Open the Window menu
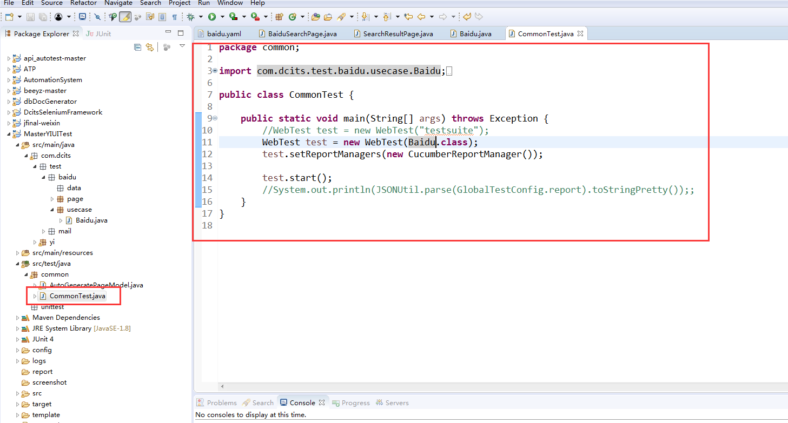 point(230,3)
